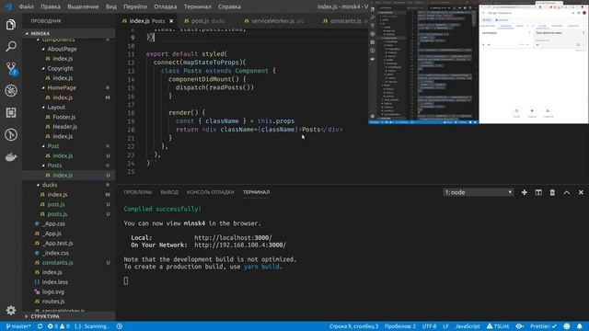Close the terminal panel

click(581, 192)
